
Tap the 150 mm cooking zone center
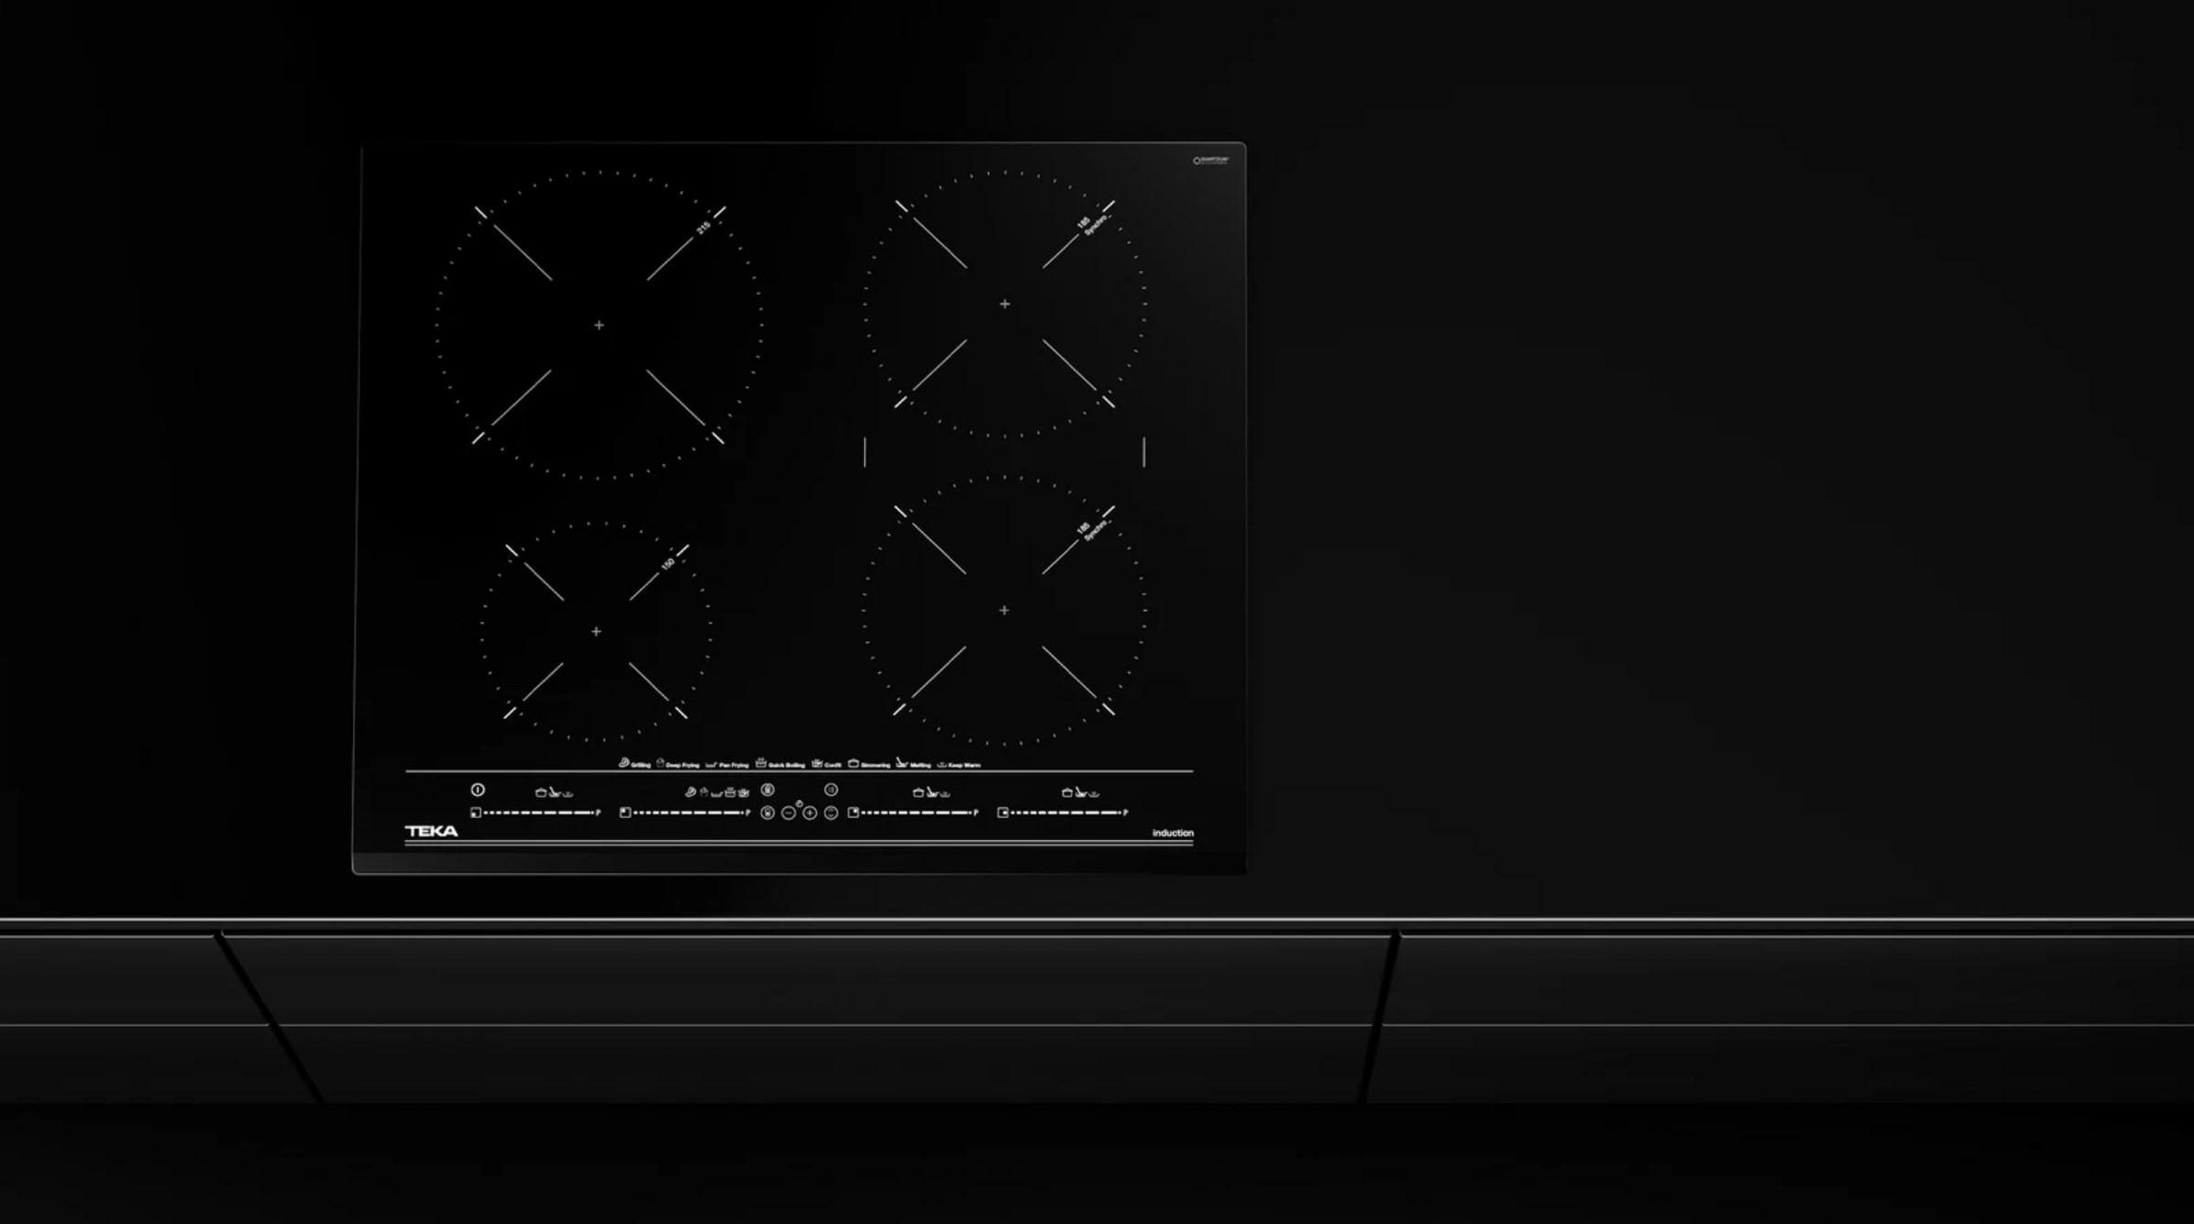point(596,632)
